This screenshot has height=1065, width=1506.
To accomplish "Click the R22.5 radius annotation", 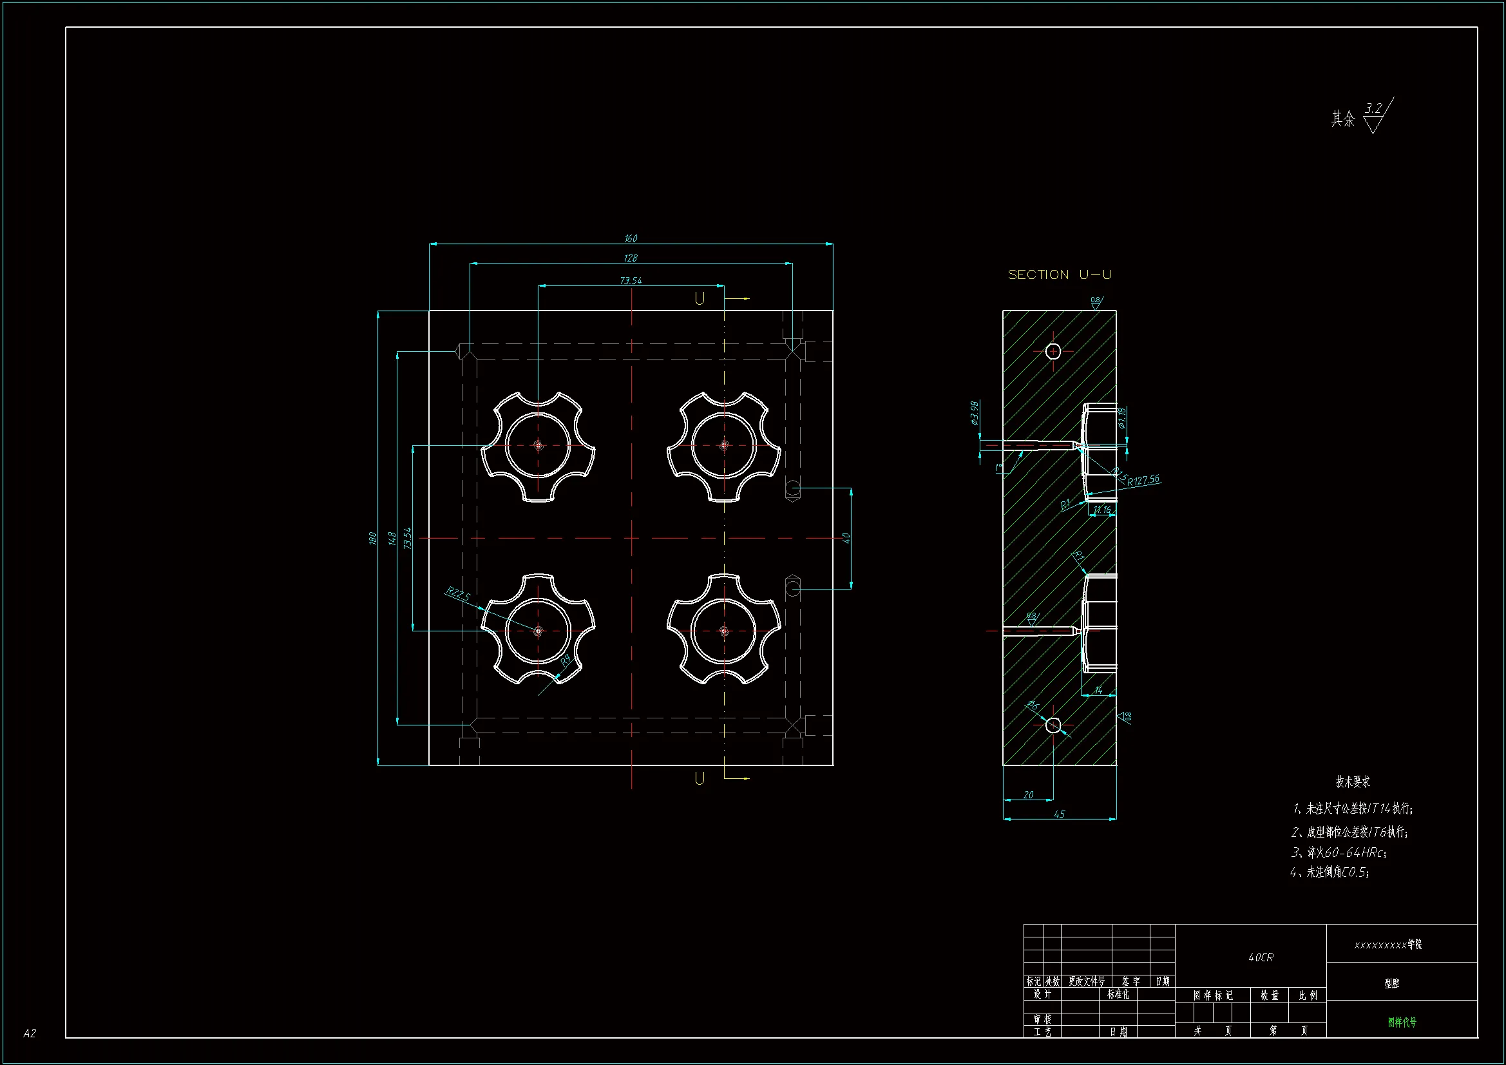I will pyautogui.click(x=458, y=595).
